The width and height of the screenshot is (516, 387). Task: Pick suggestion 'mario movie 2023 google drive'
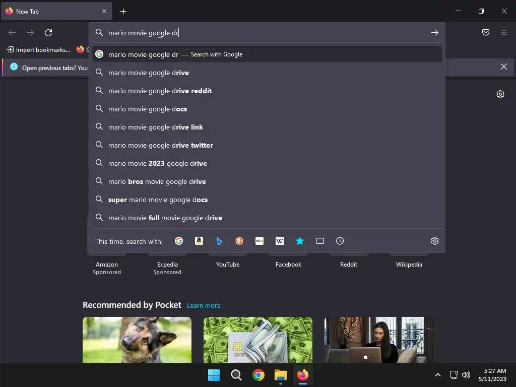click(267, 163)
